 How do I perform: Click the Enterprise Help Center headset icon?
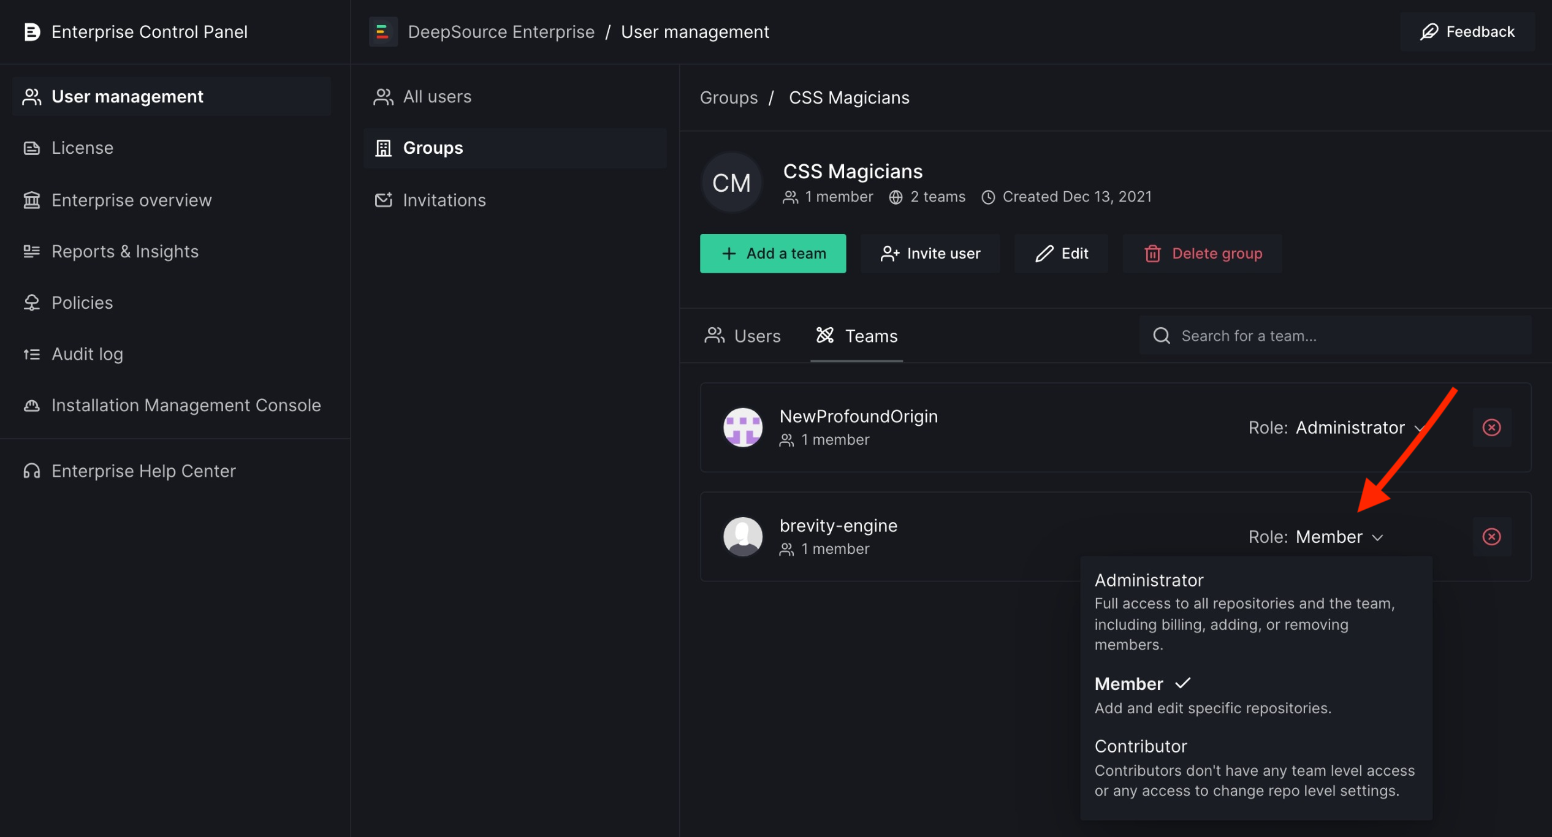(x=32, y=471)
